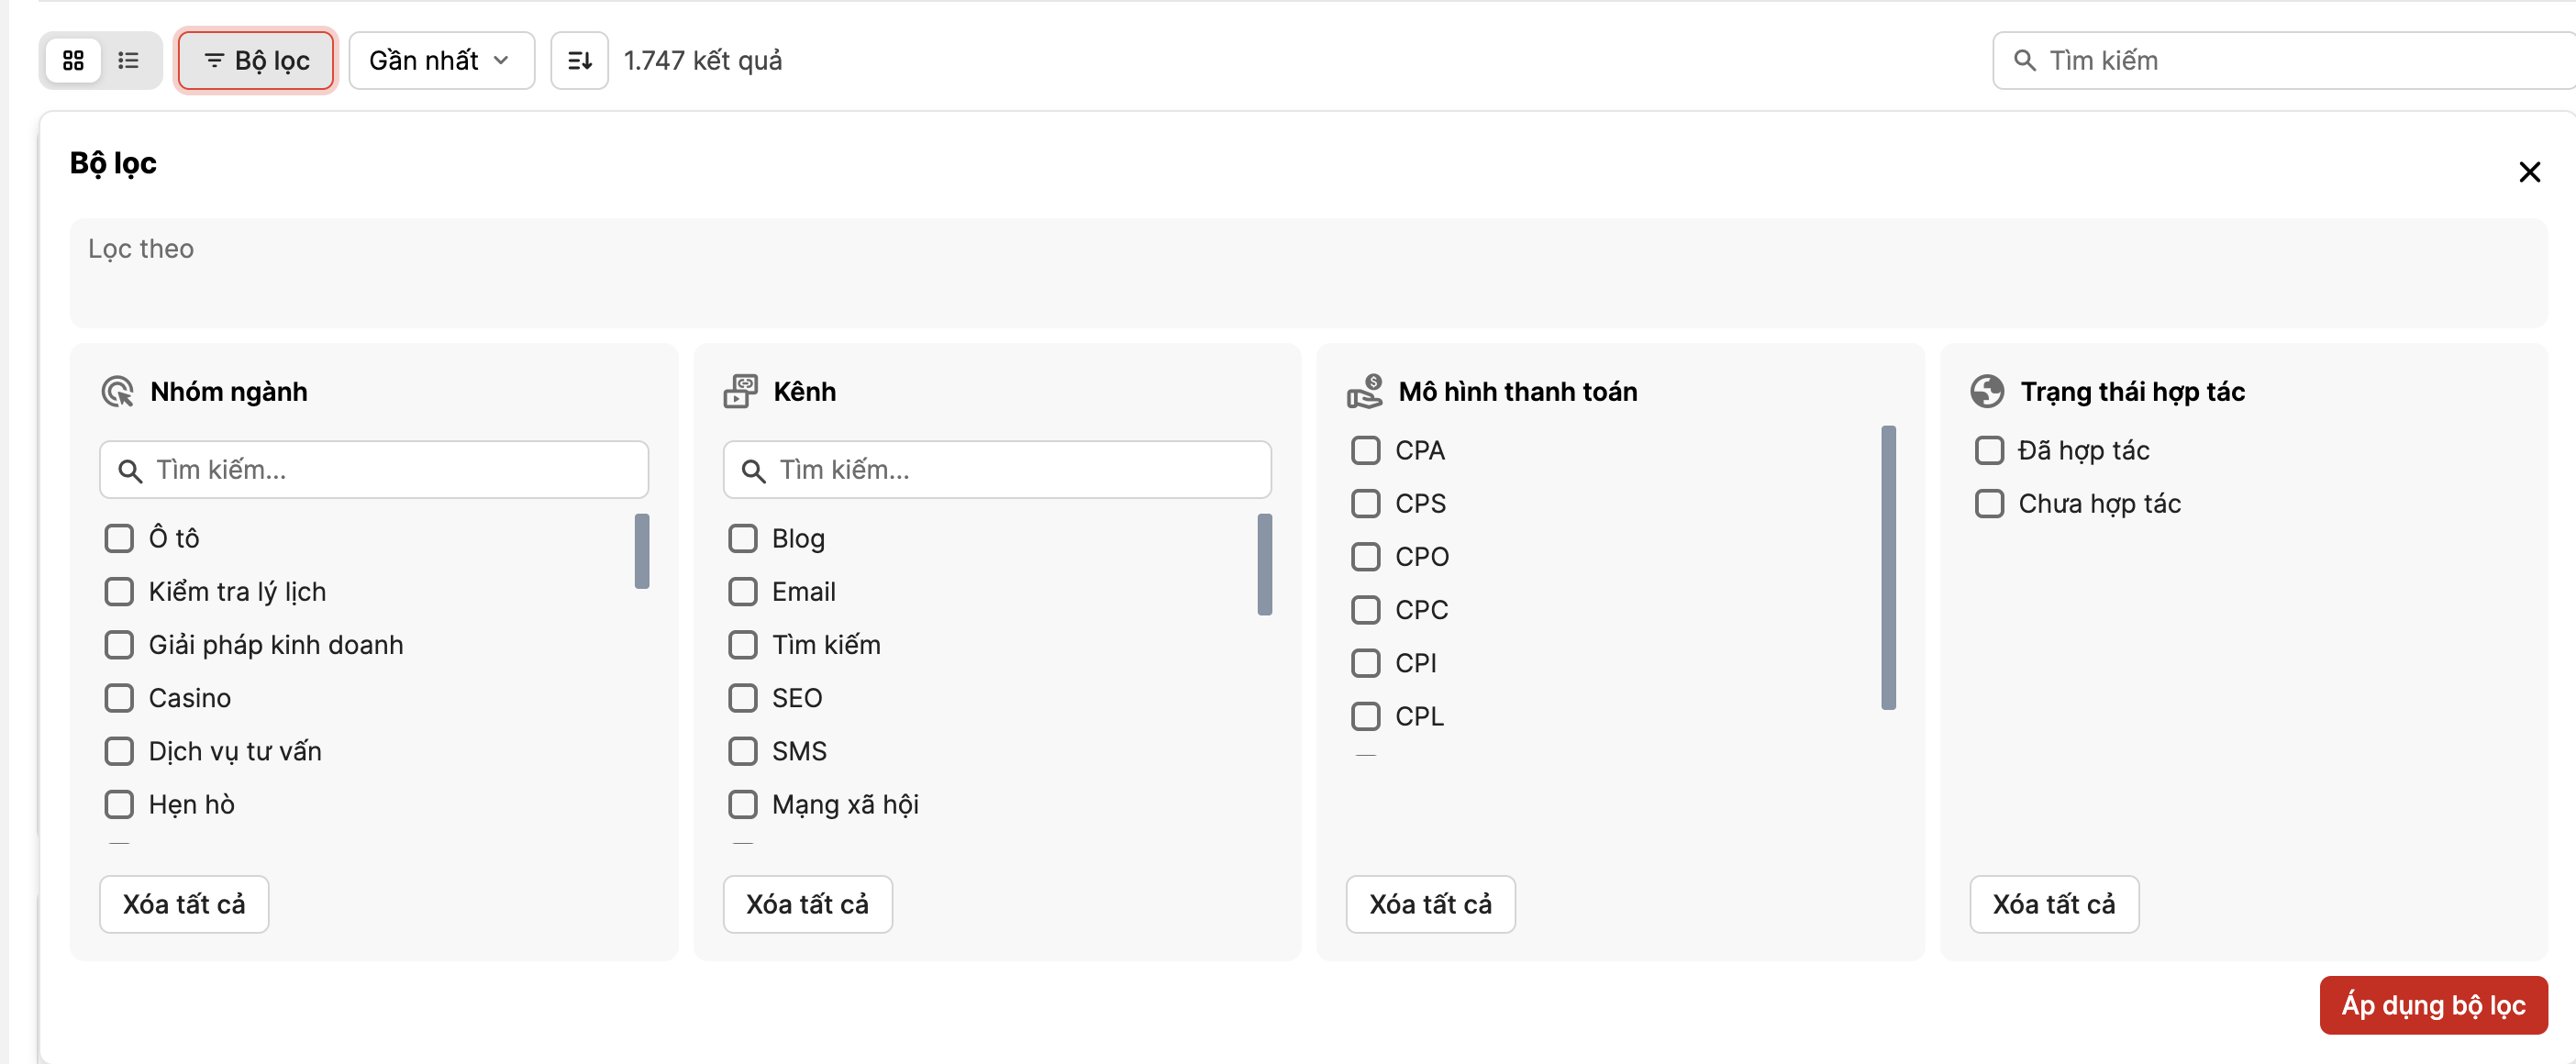The image size is (2576, 1064).
Task: Click the magnifier icon in top search
Action: pos(2024,61)
